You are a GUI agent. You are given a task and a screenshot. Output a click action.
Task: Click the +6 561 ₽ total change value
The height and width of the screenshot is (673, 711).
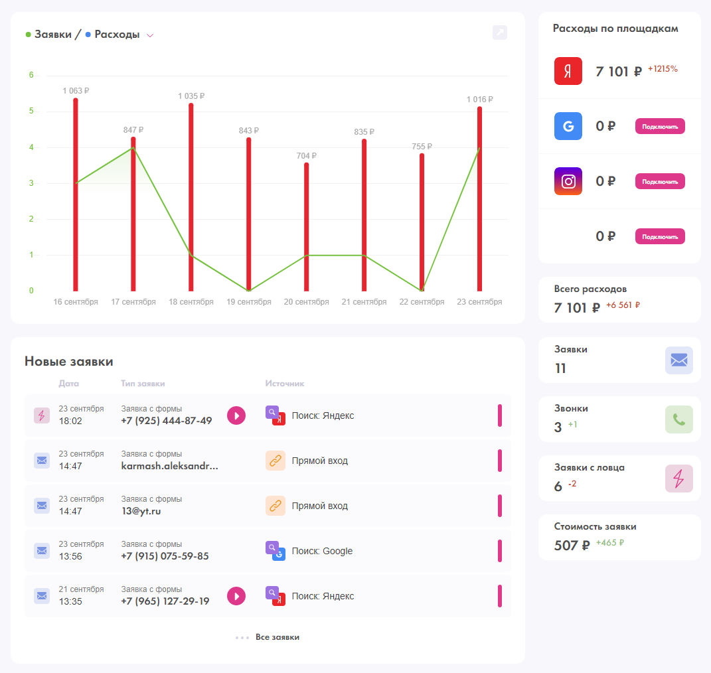[x=623, y=305]
